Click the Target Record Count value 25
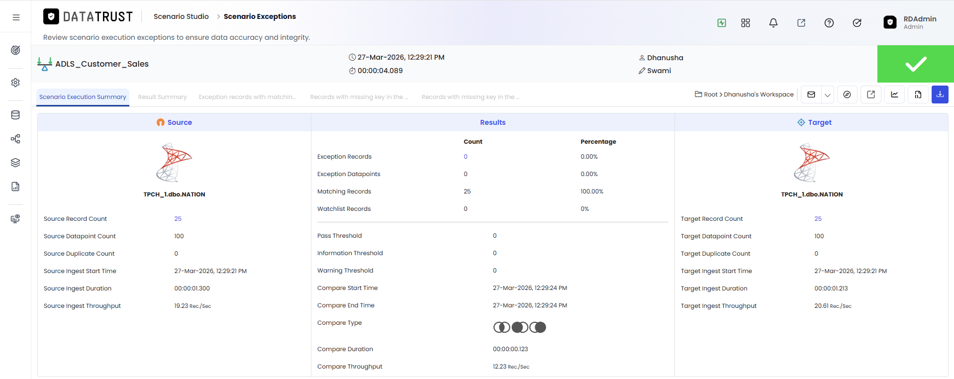This screenshot has width=954, height=379. [x=818, y=219]
